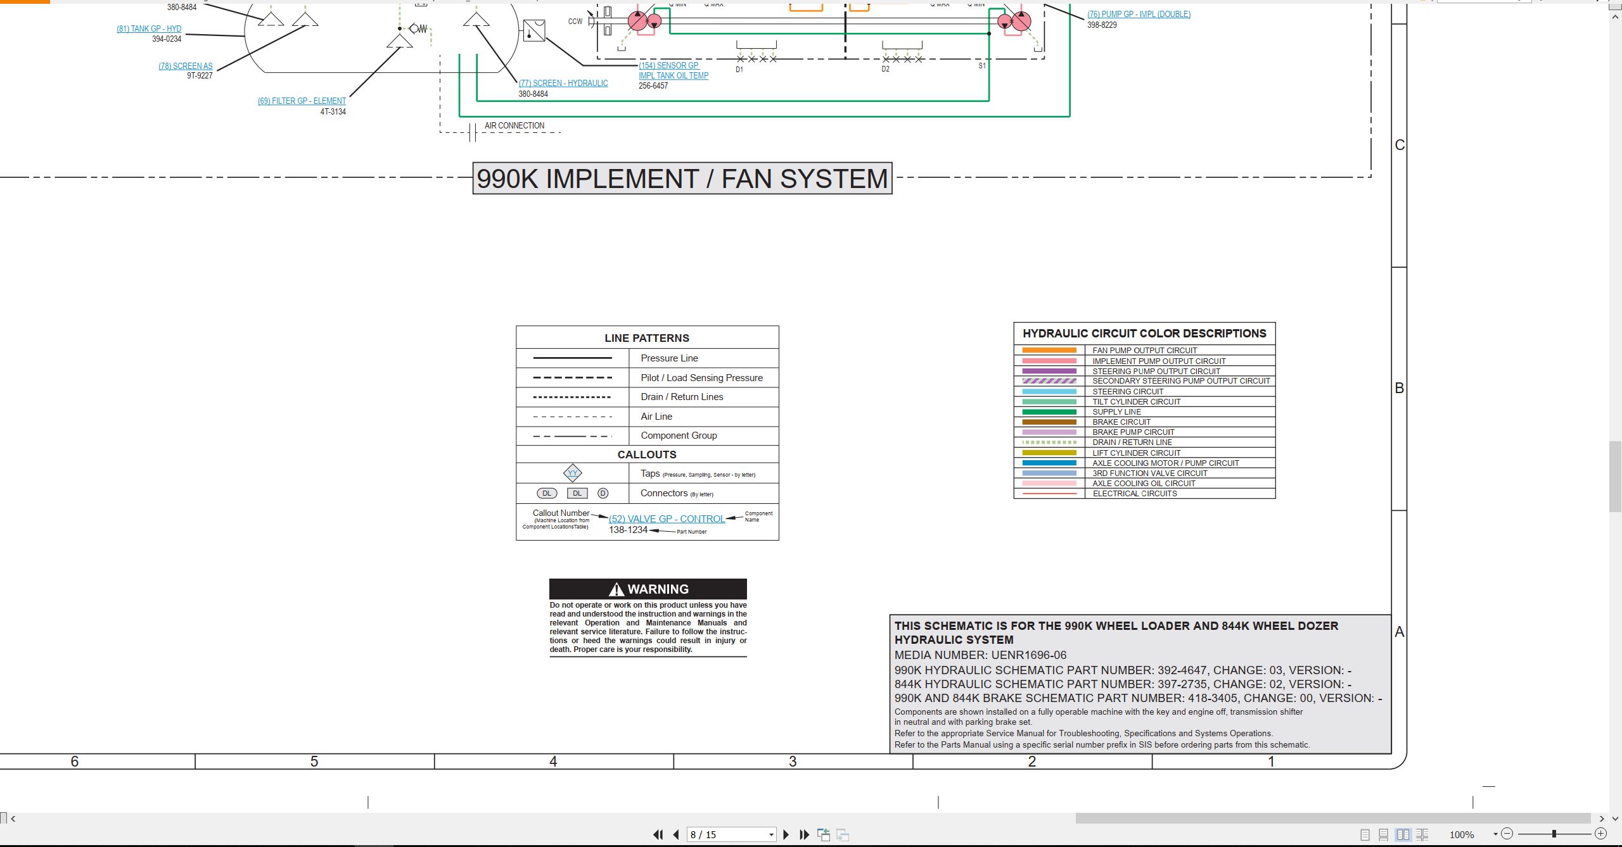Open the (154) SENSOR GP IMPL TANK OIL TEMP link
Image resolution: width=1622 pixels, height=847 pixels.
pyautogui.click(x=674, y=70)
